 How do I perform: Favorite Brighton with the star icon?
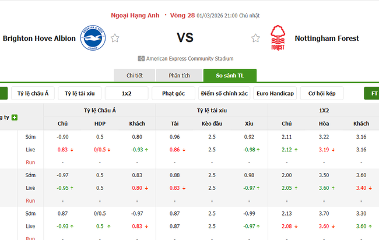point(115,38)
